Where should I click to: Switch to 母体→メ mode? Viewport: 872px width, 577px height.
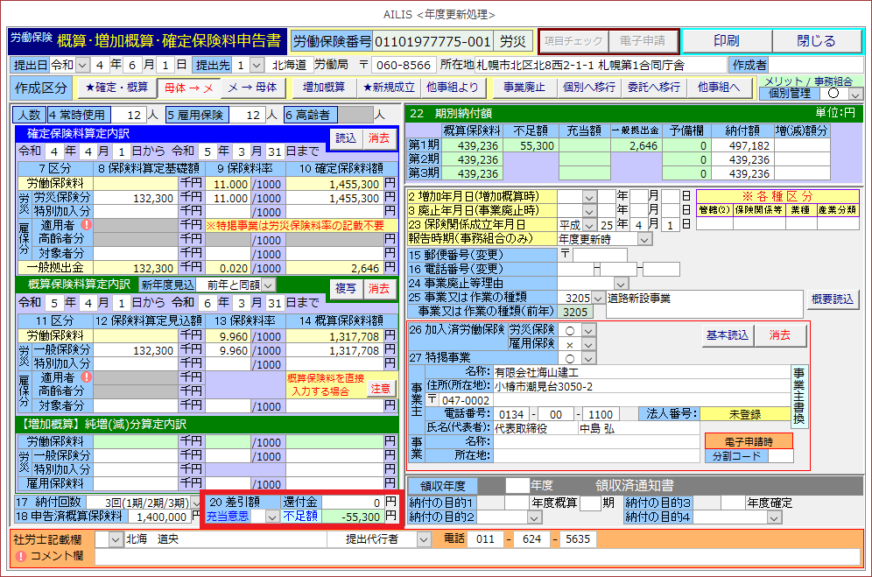tap(188, 88)
